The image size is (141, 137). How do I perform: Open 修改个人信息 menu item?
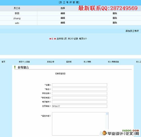pyautogui.click(x=24, y=62)
